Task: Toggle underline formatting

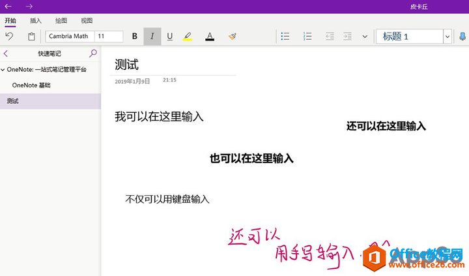Action: point(170,37)
